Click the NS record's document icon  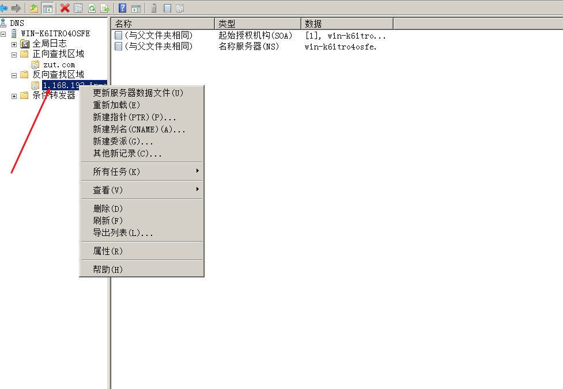pyautogui.click(x=118, y=46)
